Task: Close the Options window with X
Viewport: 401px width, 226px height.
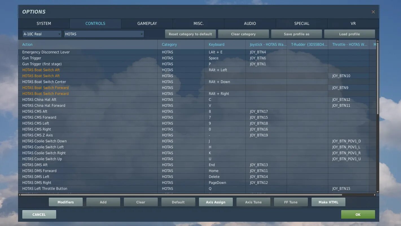Action: click(373, 12)
